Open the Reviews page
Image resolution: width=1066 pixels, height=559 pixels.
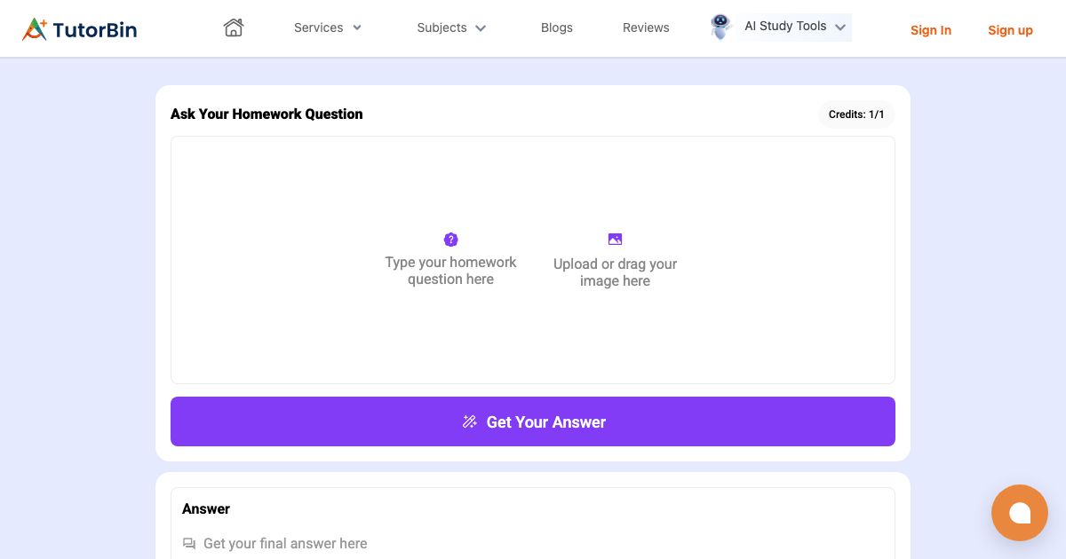(x=646, y=28)
